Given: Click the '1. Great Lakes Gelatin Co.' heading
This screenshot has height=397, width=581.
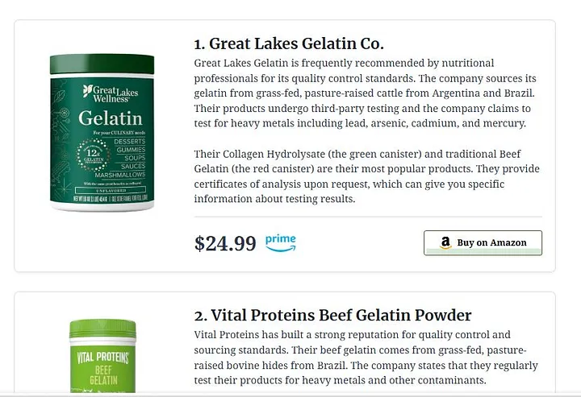Looking at the screenshot, I should point(289,43).
